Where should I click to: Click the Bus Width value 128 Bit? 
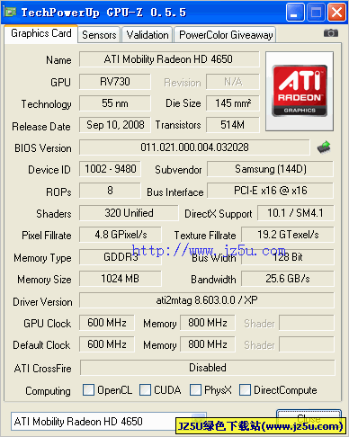point(288,257)
